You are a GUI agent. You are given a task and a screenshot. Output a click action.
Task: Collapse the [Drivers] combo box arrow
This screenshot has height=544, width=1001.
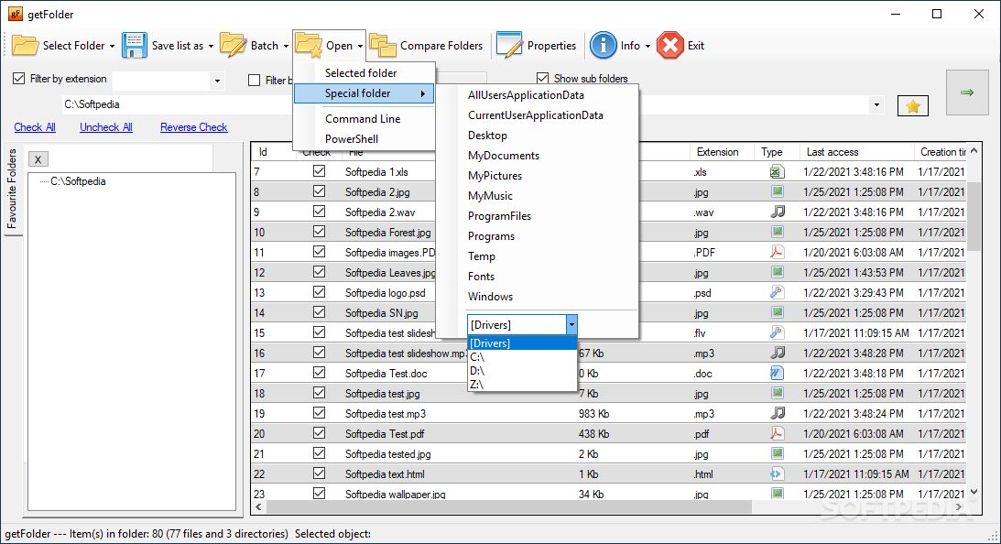pyautogui.click(x=571, y=325)
